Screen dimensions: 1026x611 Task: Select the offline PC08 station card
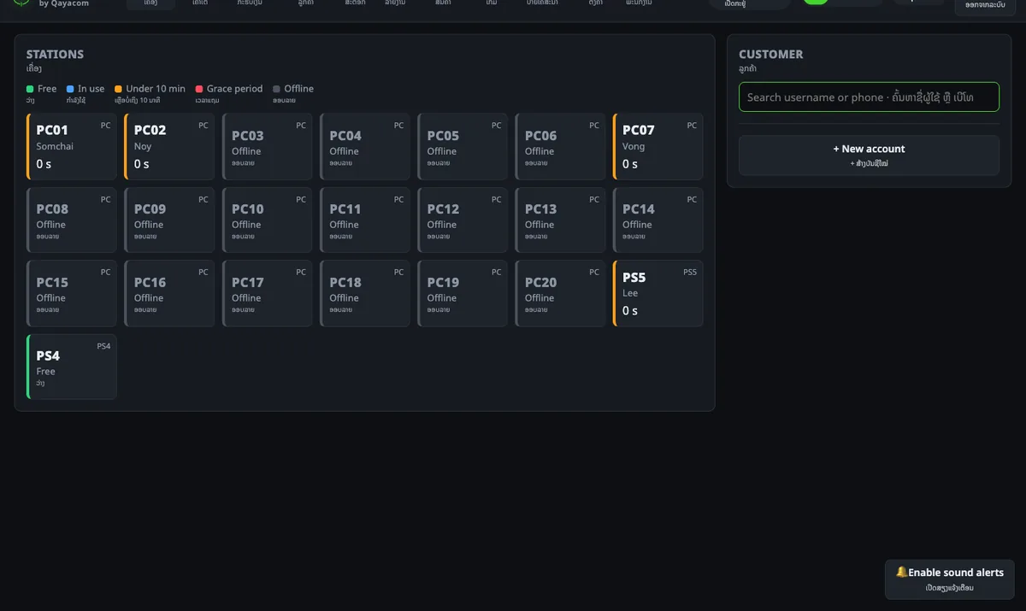(x=72, y=220)
